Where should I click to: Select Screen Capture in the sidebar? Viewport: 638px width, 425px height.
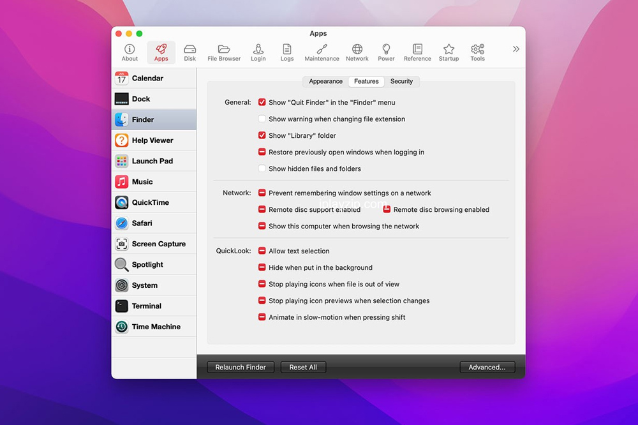[x=154, y=244]
